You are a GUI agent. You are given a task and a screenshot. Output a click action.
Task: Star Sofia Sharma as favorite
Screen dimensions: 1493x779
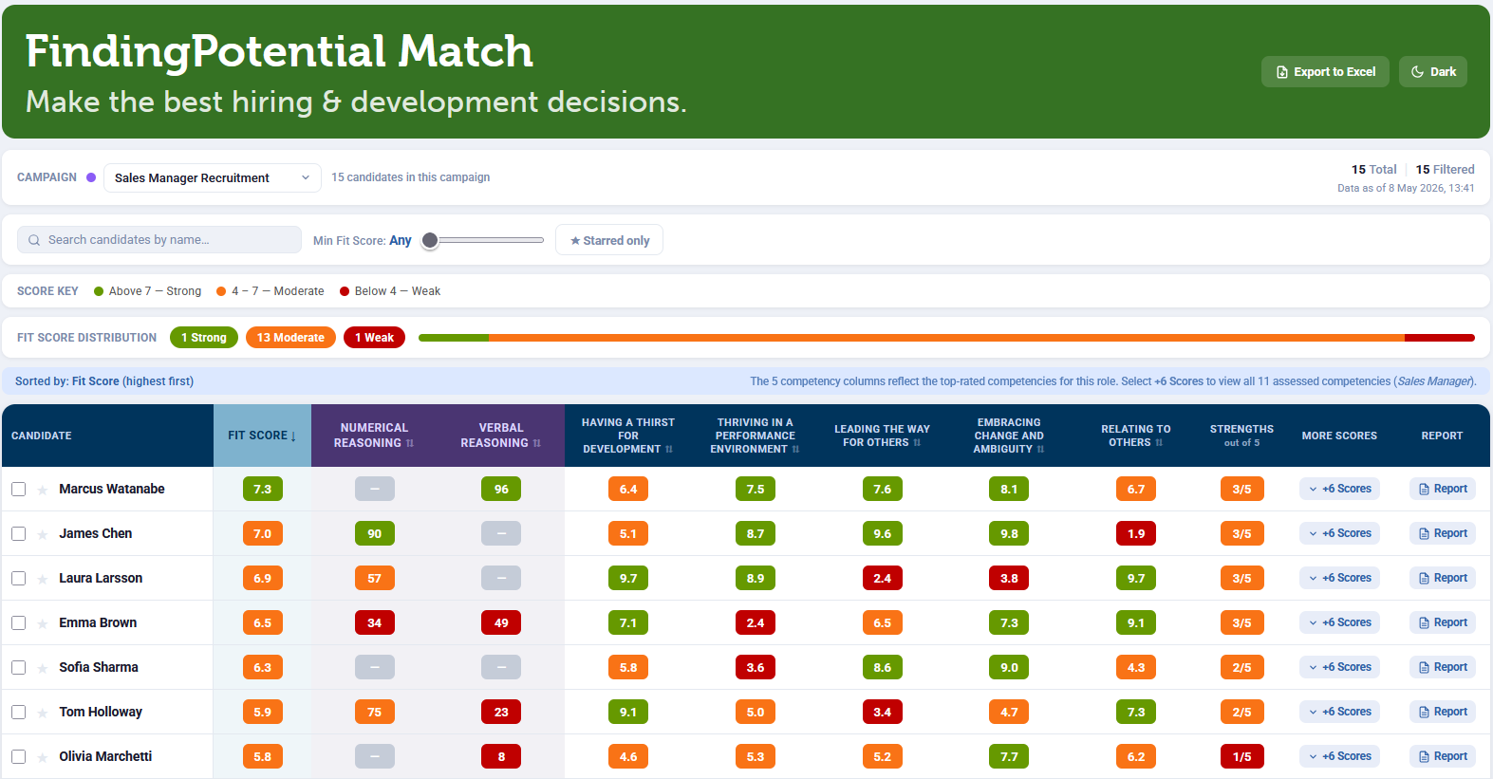pos(43,668)
